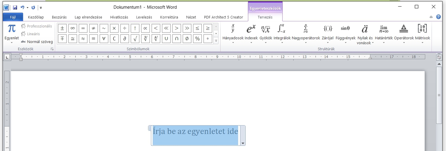Open the Mátrixok matrix structures dropdown
Viewport: 446px width, 151px height.
coord(422,33)
